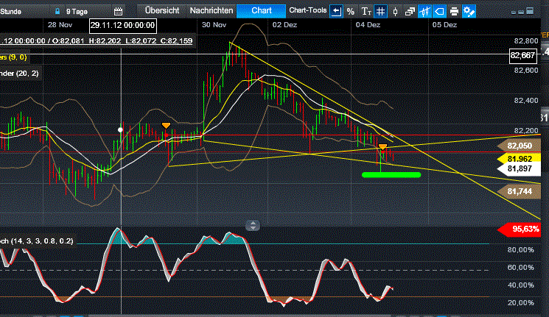This screenshot has height=317, width=549.
Task: Toggle the crossed-out bars icon
Action: coord(425,11)
